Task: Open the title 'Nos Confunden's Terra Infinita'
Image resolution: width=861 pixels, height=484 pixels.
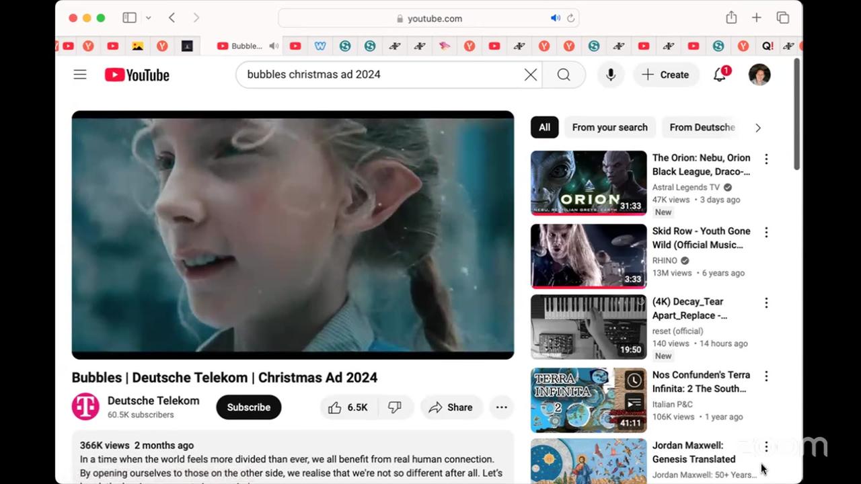Action: click(702, 382)
